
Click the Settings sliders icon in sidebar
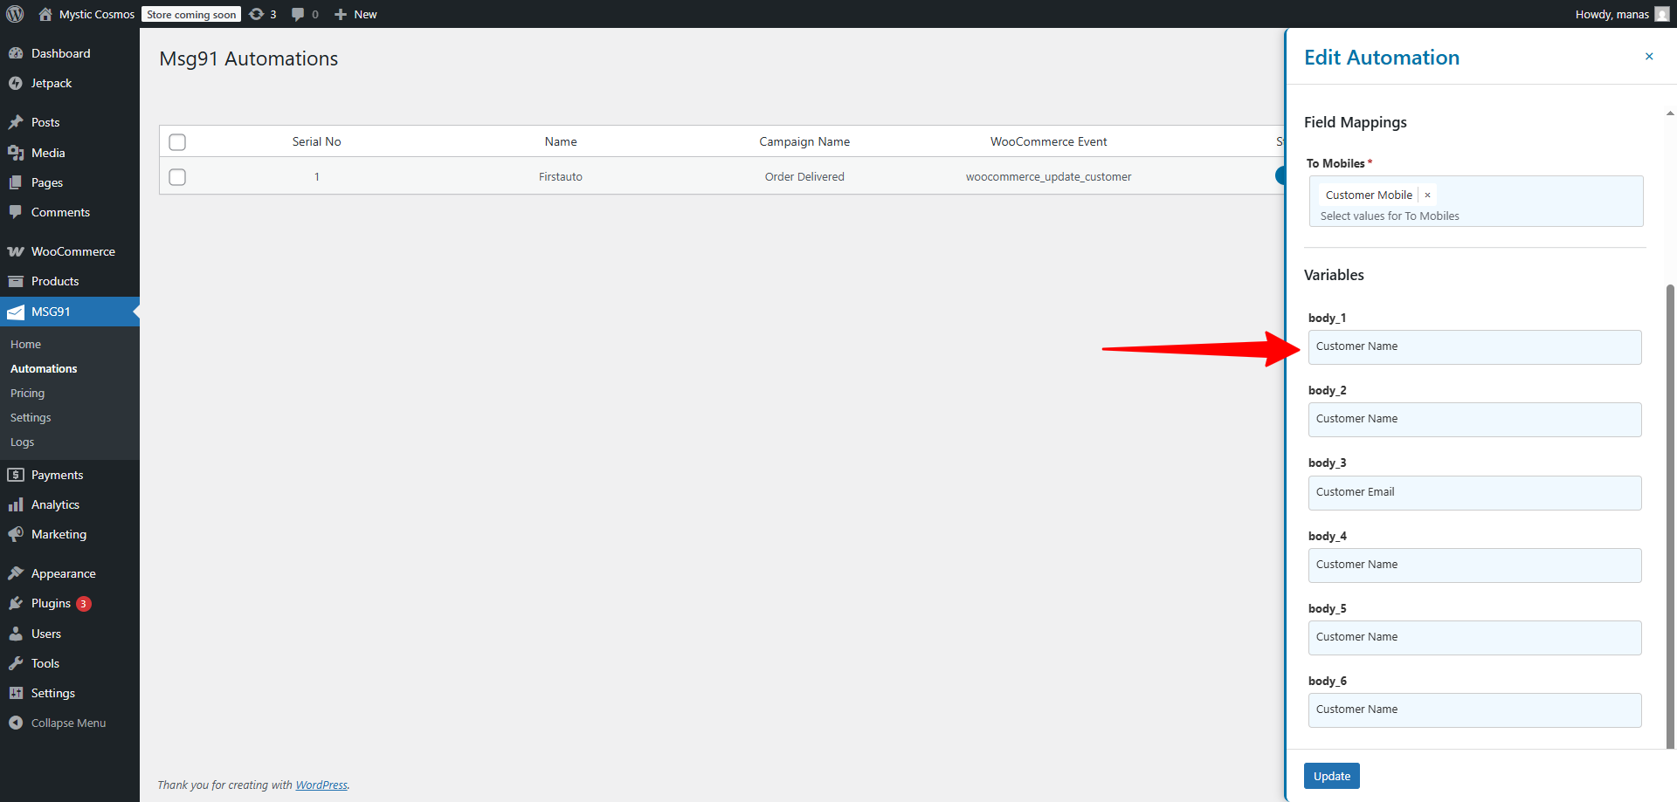(x=16, y=693)
